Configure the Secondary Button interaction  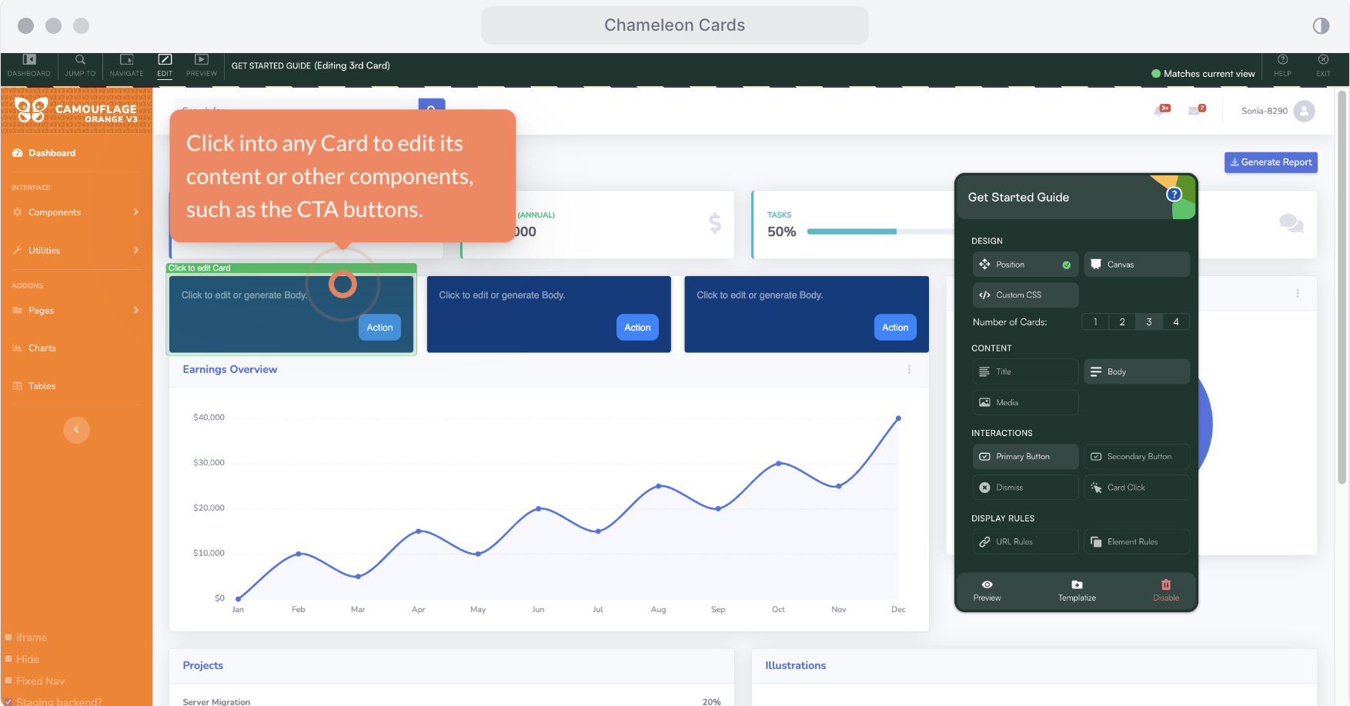click(1137, 457)
